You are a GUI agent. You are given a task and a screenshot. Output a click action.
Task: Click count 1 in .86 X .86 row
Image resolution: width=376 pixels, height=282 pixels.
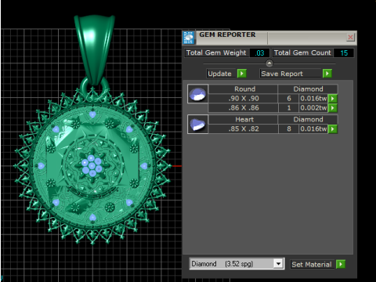tap(289, 108)
